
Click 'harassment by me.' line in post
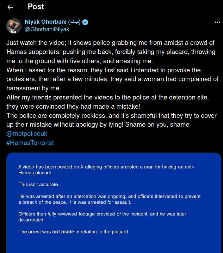(34, 88)
